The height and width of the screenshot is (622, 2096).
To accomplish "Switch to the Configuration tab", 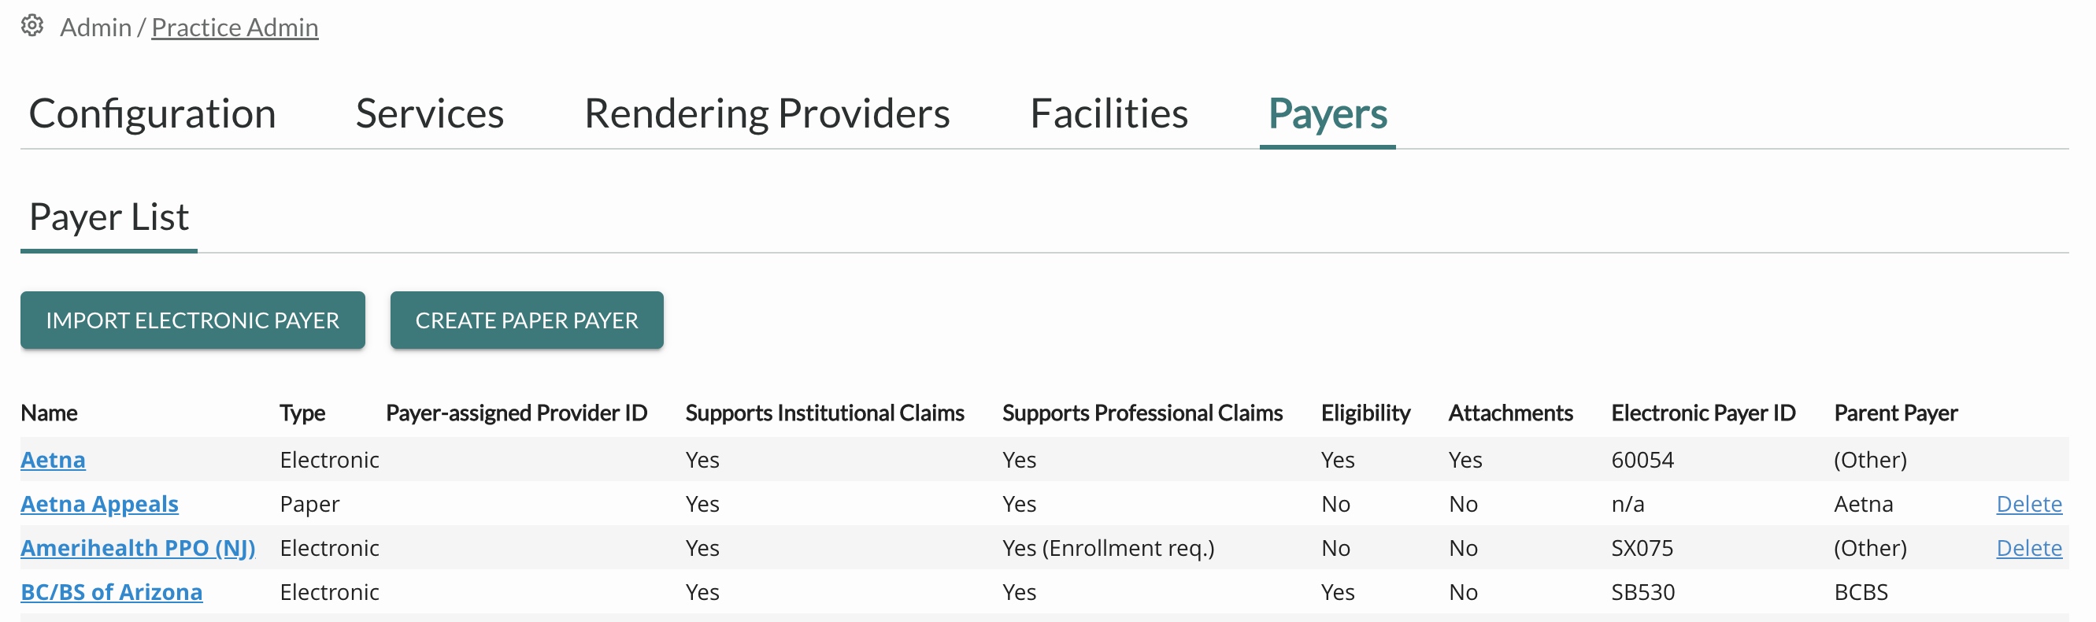I will pyautogui.click(x=152, y=113).
